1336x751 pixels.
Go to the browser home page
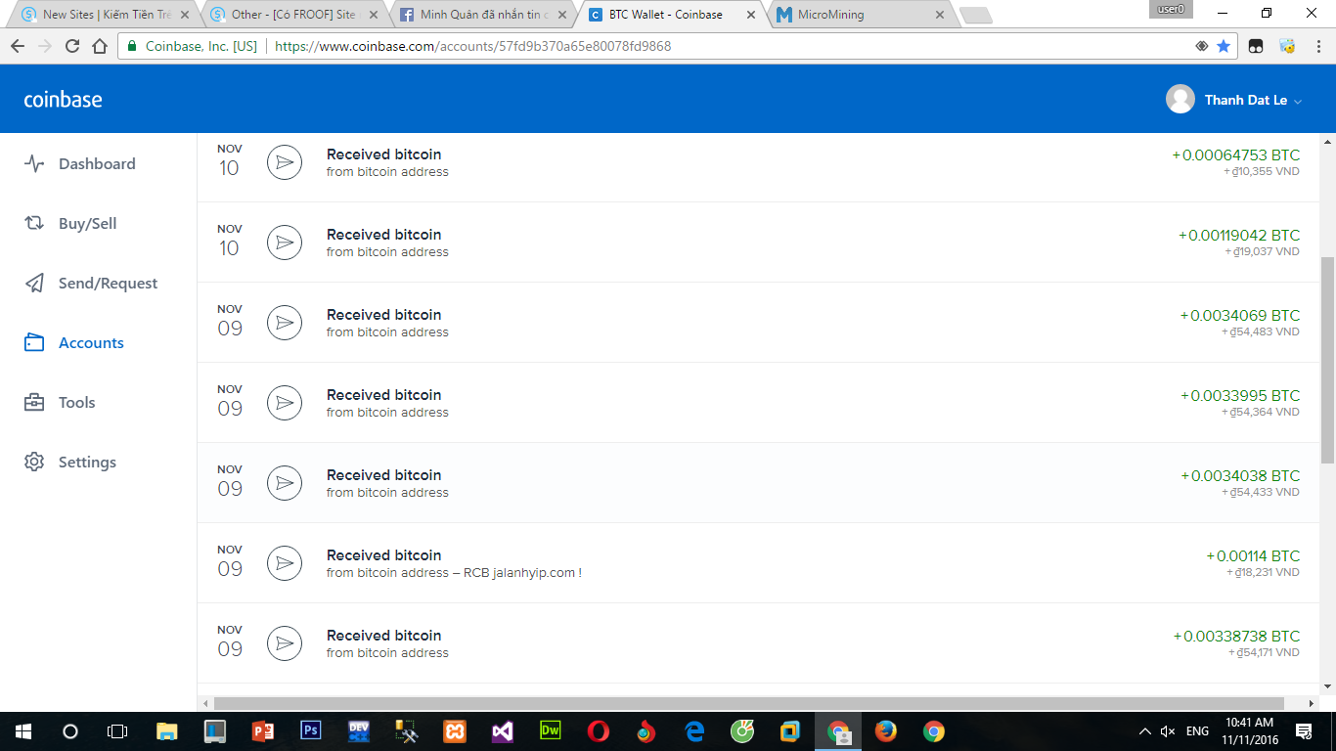coord(100,46)
